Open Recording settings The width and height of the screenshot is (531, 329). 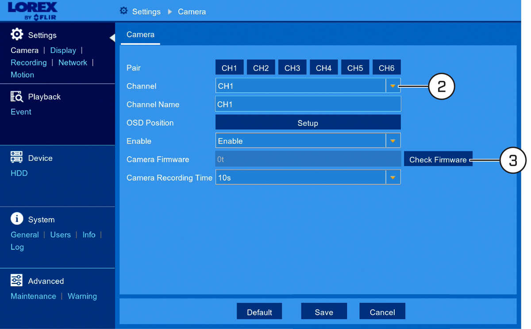(29, 63)
